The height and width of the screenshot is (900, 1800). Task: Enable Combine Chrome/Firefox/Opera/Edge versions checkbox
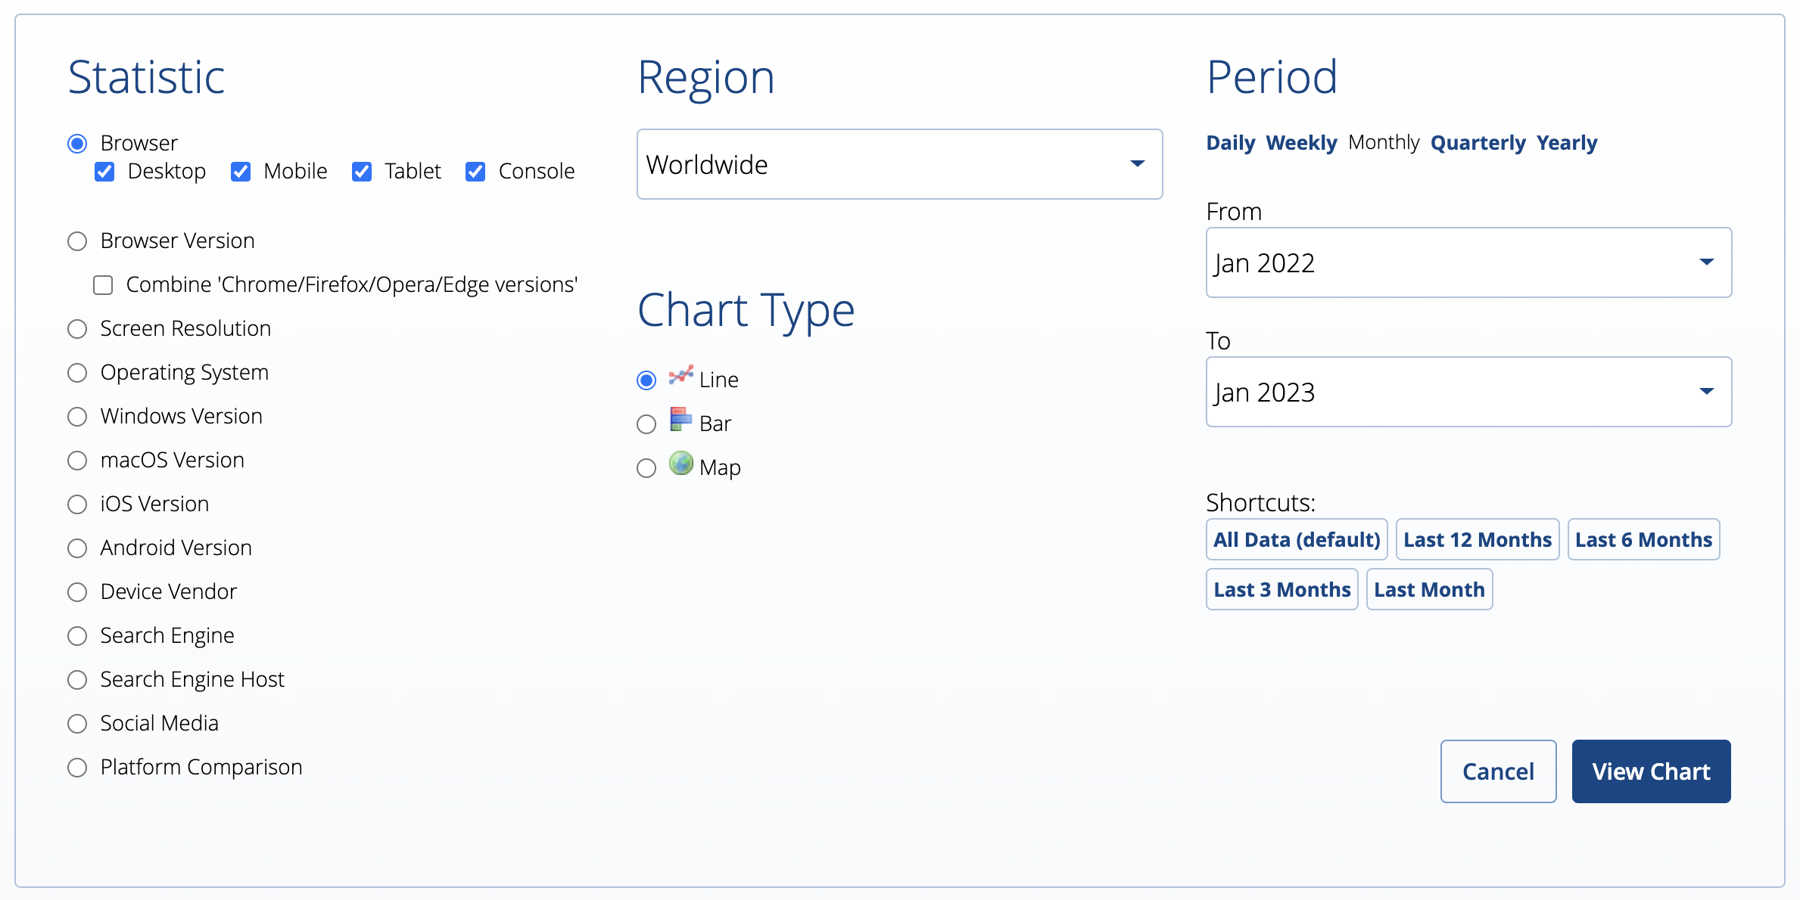[x=103, y=285]
